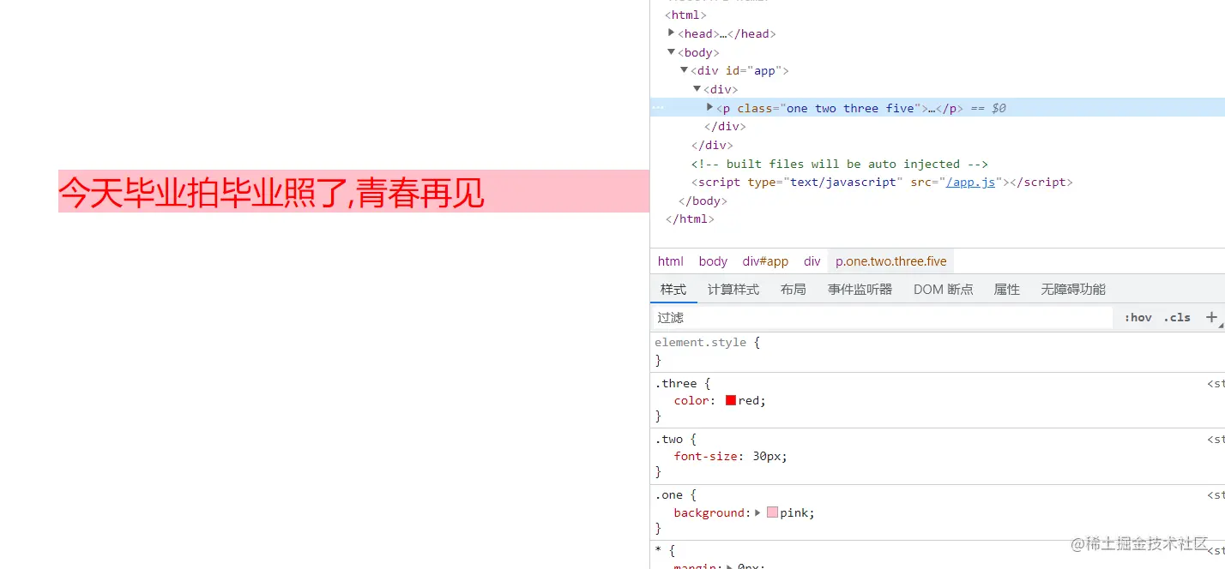The height and width of the screenshot is (569, 1225).
Task: Open the DOM 断点 tab
Action: [x=944, y=290]
